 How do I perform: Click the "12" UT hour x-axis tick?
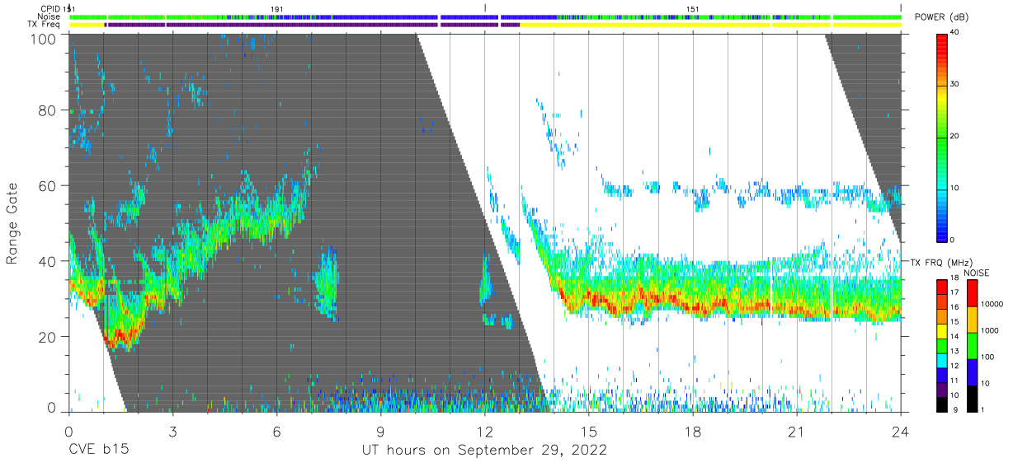pyautogui.click(x=484, y=432)
